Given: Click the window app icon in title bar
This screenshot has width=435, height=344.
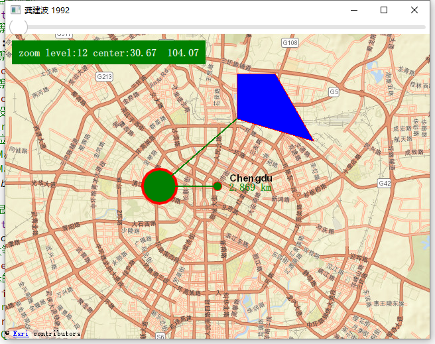Looking at the screenshot, I should [x=15, y=10].
